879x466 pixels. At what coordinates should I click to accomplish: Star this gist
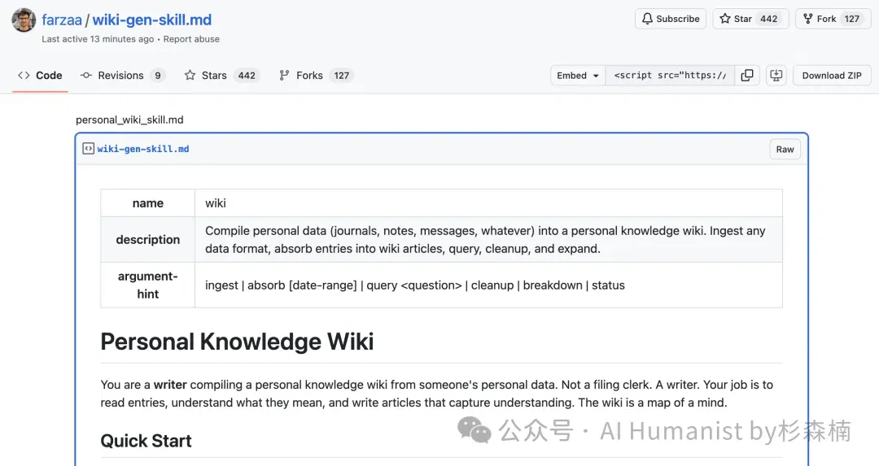(x=750, y=19)
